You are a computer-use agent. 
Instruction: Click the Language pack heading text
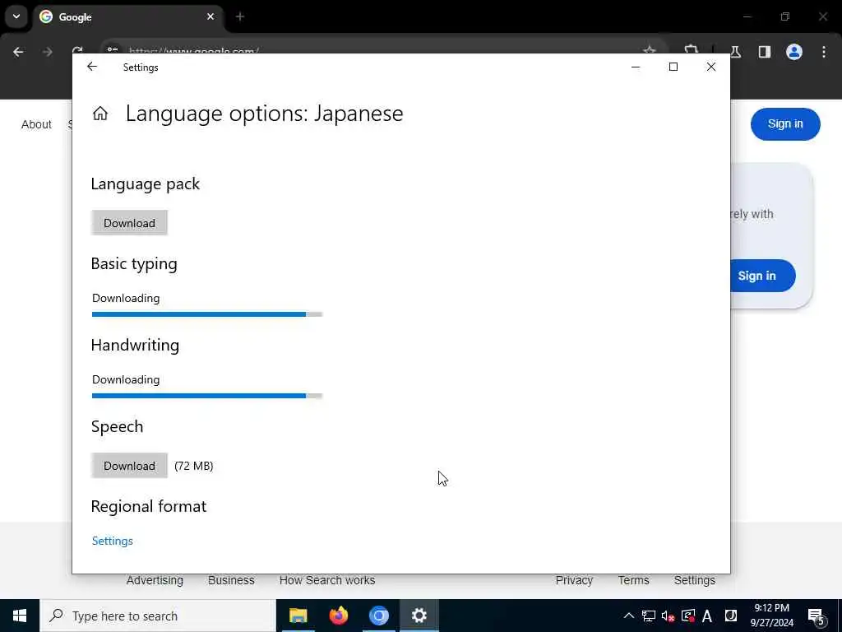[x=145, y=184]
